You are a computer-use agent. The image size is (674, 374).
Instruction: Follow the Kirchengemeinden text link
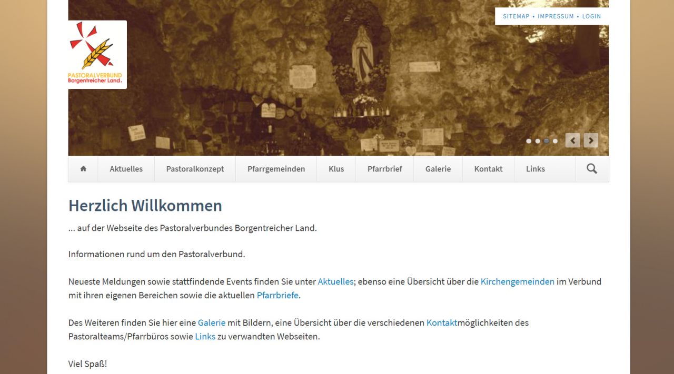tap(518, 281)
